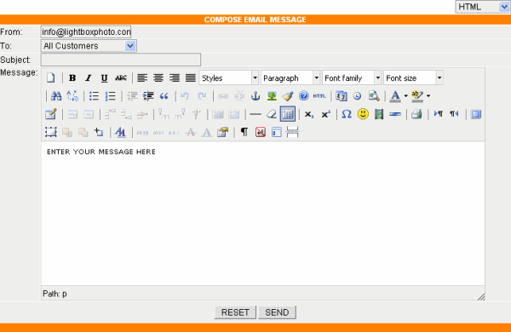The image size is (511, 332).
Task: Open the Edit CSS style icon
Action: click(120, 132)
